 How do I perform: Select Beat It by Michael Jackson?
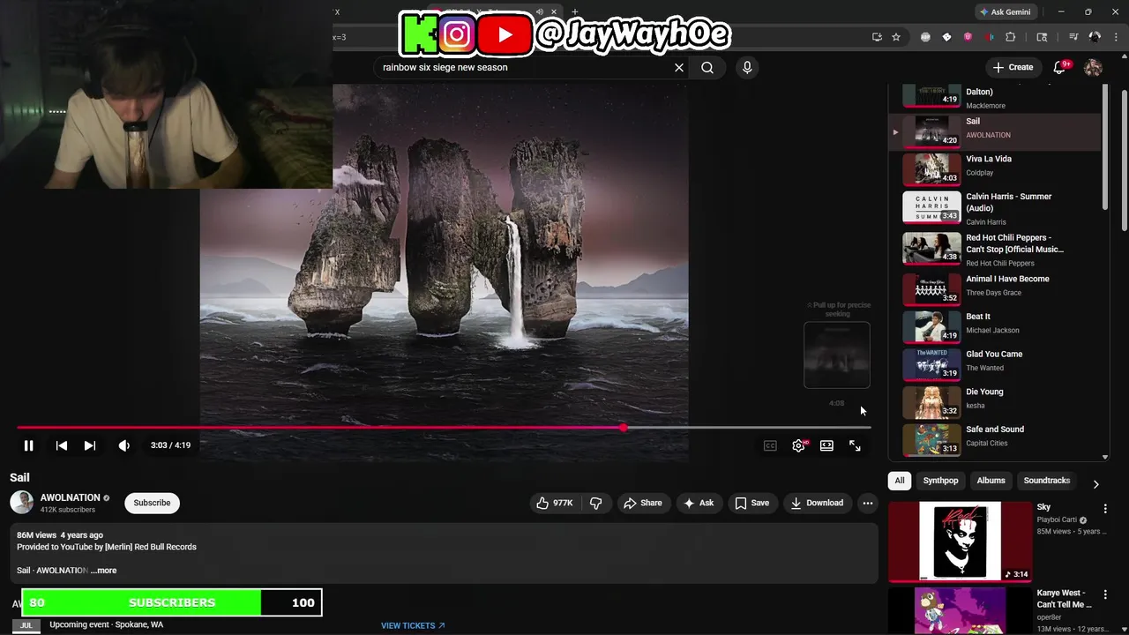point(997,326)
